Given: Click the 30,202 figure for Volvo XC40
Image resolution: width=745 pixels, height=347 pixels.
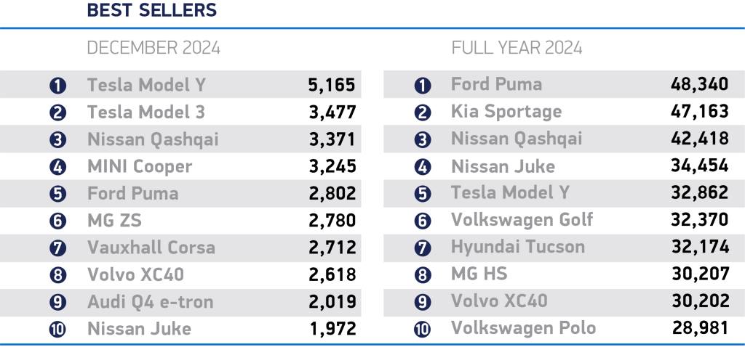Looking at the screenshot, I should [699, 301].
